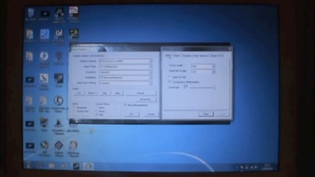Toggle the Vertical Sync checkbox
The height and width of the screenshot is (177, 315).
point(74,111)
